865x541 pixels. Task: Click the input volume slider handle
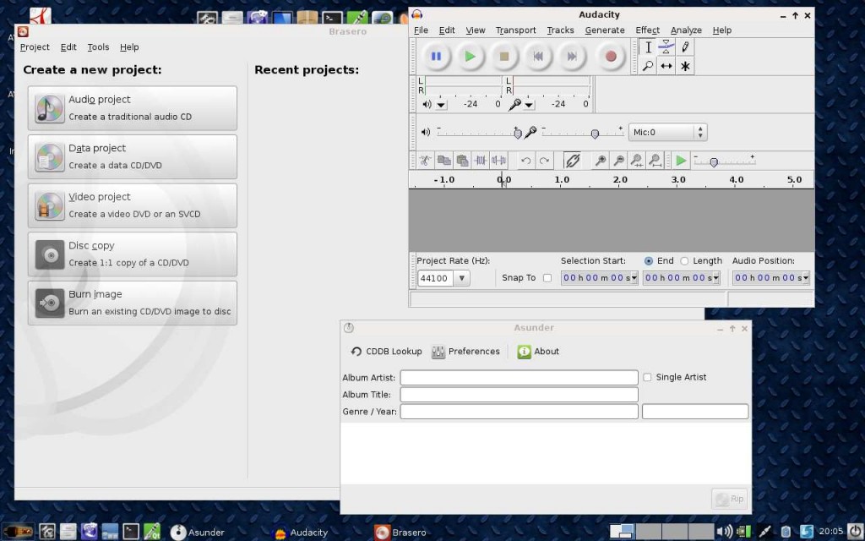[x=595, y=134]
